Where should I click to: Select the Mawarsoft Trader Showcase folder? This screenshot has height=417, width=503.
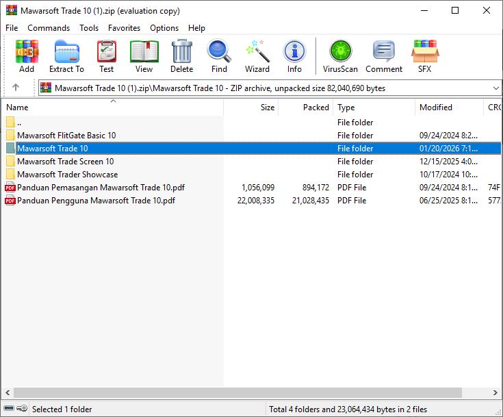tap(67, 175)
